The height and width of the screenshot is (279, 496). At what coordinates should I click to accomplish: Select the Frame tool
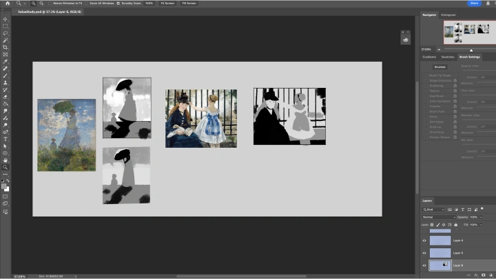[x=6, y=54]
